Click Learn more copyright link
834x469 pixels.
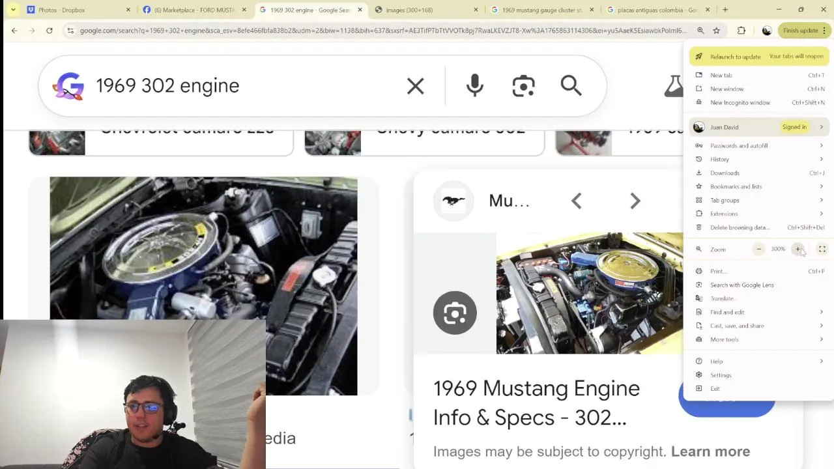point(710,451)
